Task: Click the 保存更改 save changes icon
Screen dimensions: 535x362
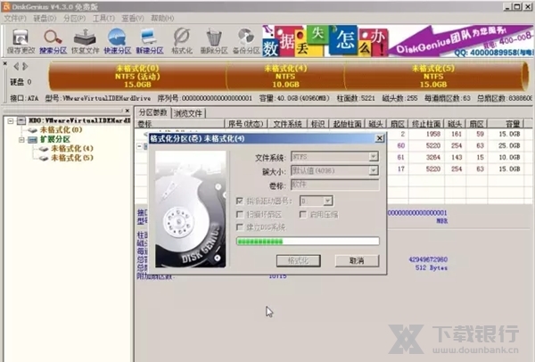Action: point(21,41)
